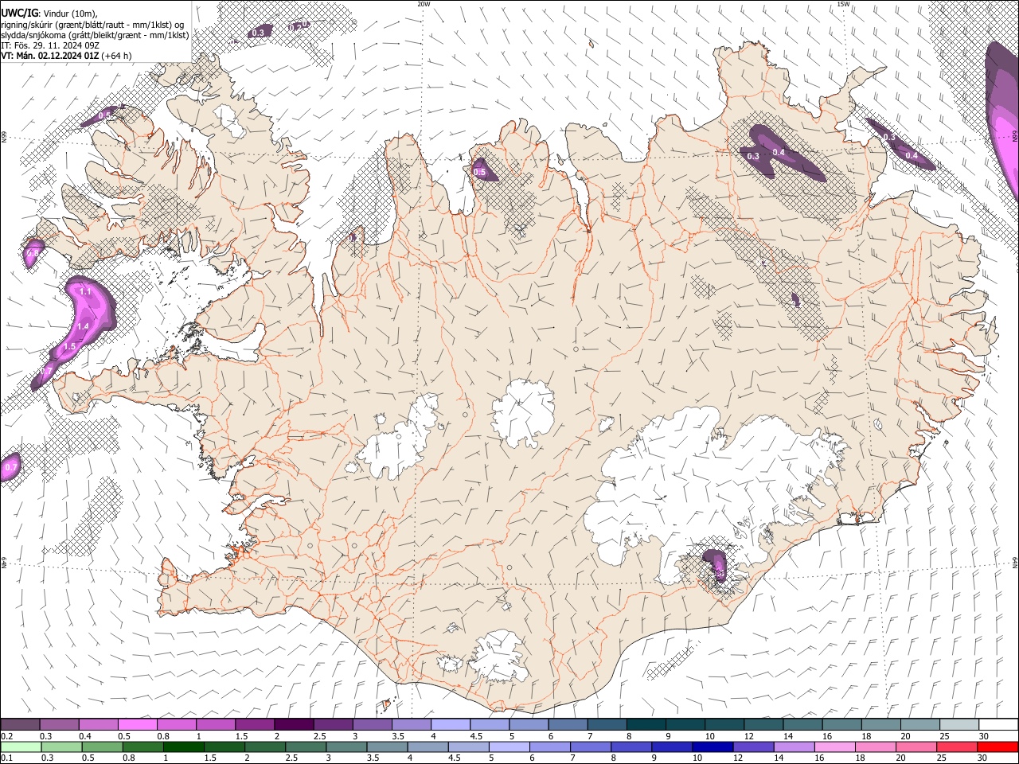Click the 'rigning/skúrir' legend description line
Viewport: 1019px width, 764px height.
(x=92, y=24)
